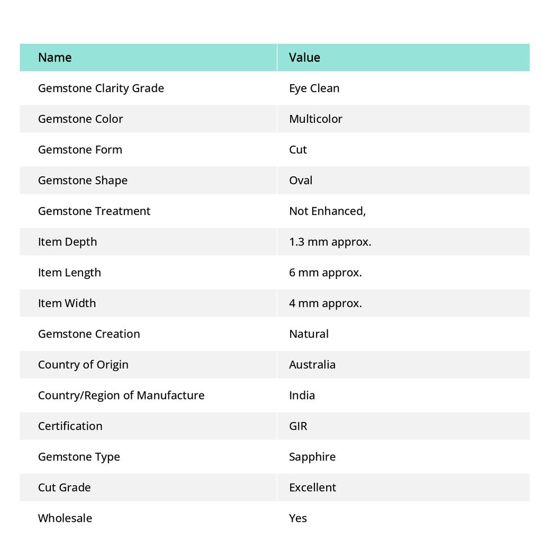Click the Natural creation value
The width and height of the screenshot is (542, 542).
[x=309, y=334]
